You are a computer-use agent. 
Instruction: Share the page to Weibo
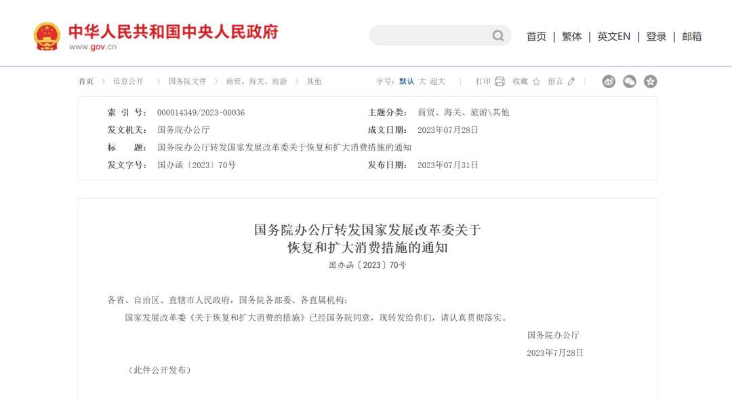pos(609,81)
